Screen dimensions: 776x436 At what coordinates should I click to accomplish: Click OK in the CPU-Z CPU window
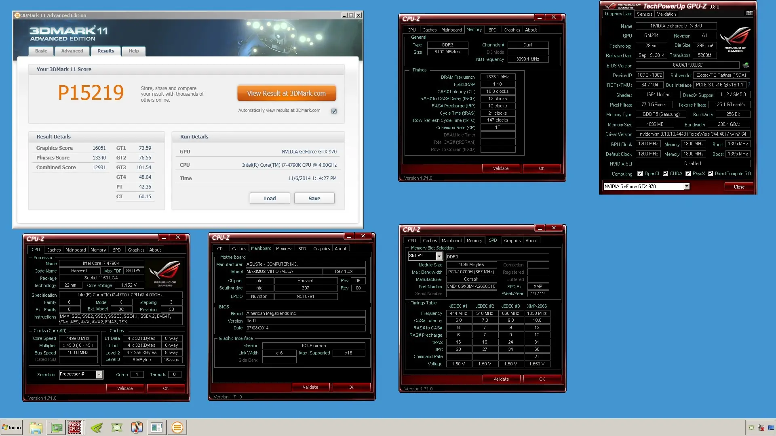click(166, 388)
